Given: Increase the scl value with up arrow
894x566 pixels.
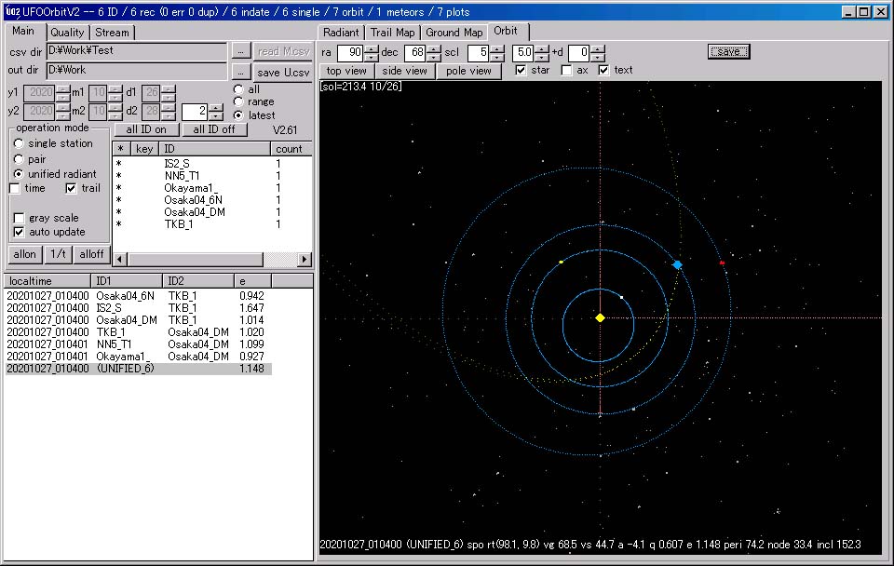Looking at the screenshot, I should (x=498, y=48).
